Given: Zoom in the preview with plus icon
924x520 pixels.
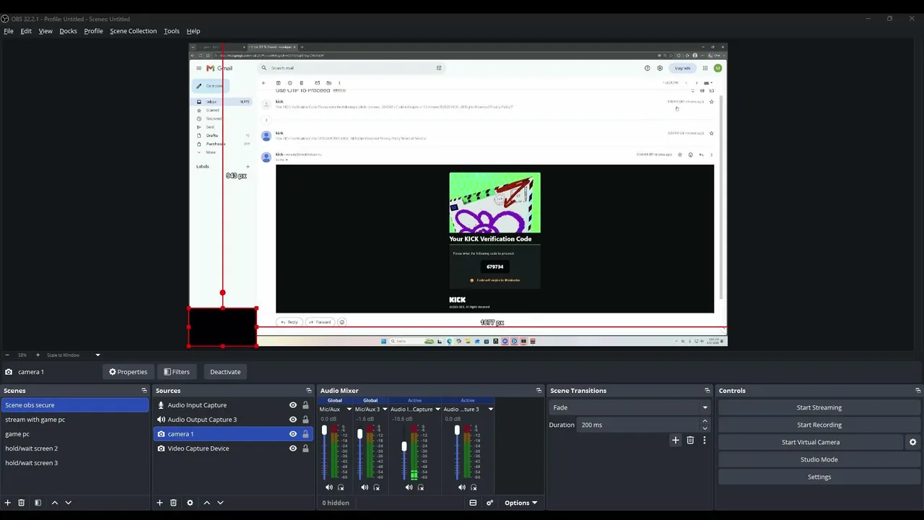Looking at the screenshot, I should 38,355.
